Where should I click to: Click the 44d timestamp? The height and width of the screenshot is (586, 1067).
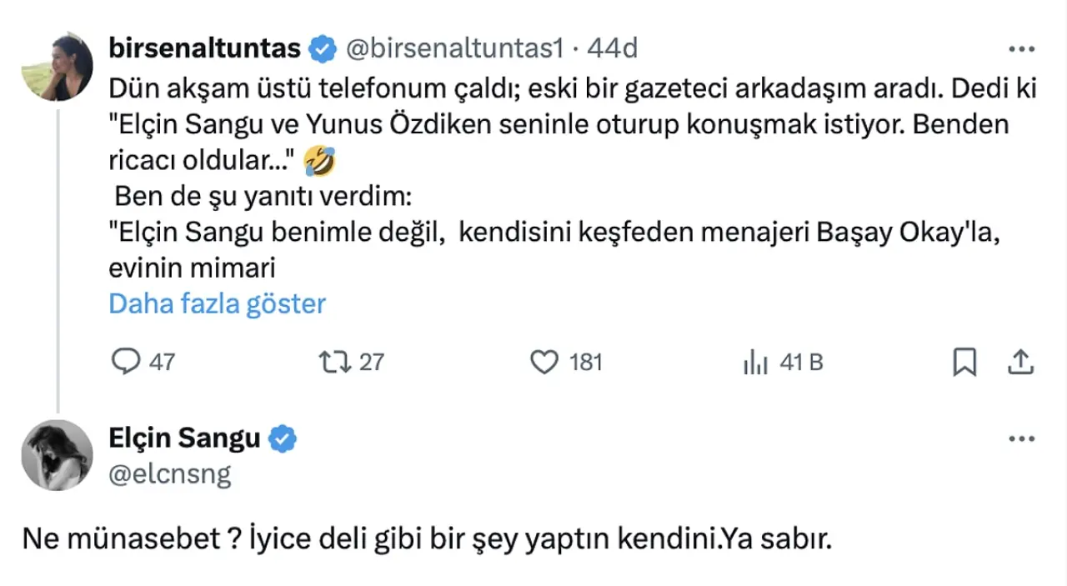point(612,48)
